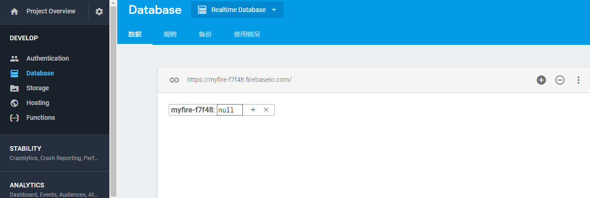The height and width of the screenshot is (198, 590).
Task: Switch to the 备份 tab
Action: point(205,34)
